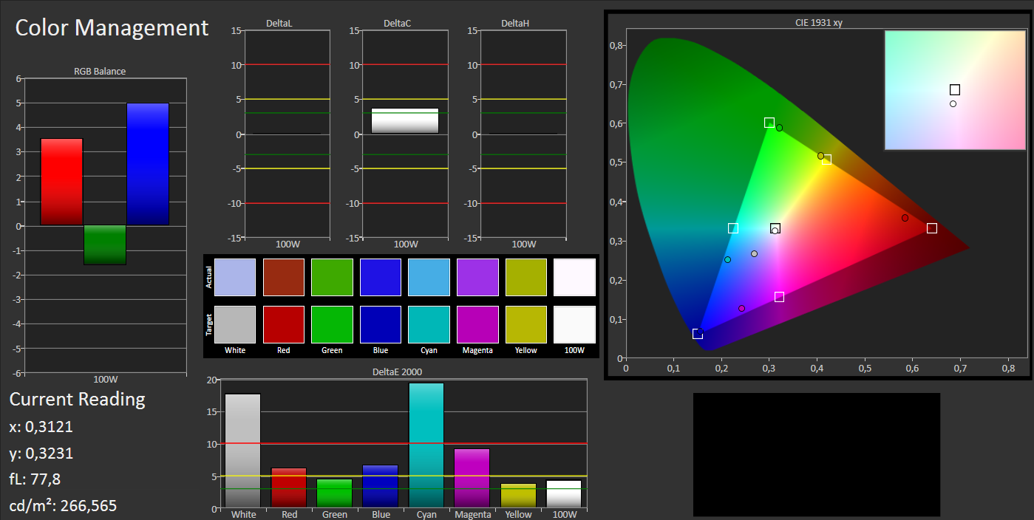Pick the Target Yellow swatch
Screen dimensions: 1034x520
click(526, 324)
